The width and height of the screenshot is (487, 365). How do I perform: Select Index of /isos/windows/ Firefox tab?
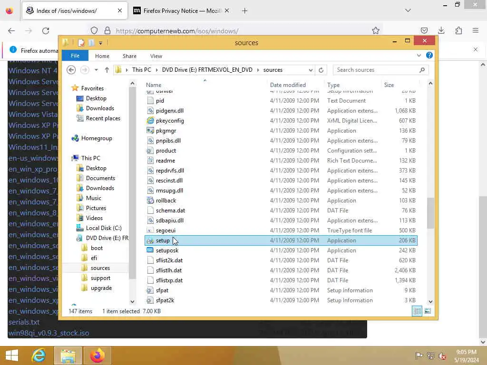point(75,11)
